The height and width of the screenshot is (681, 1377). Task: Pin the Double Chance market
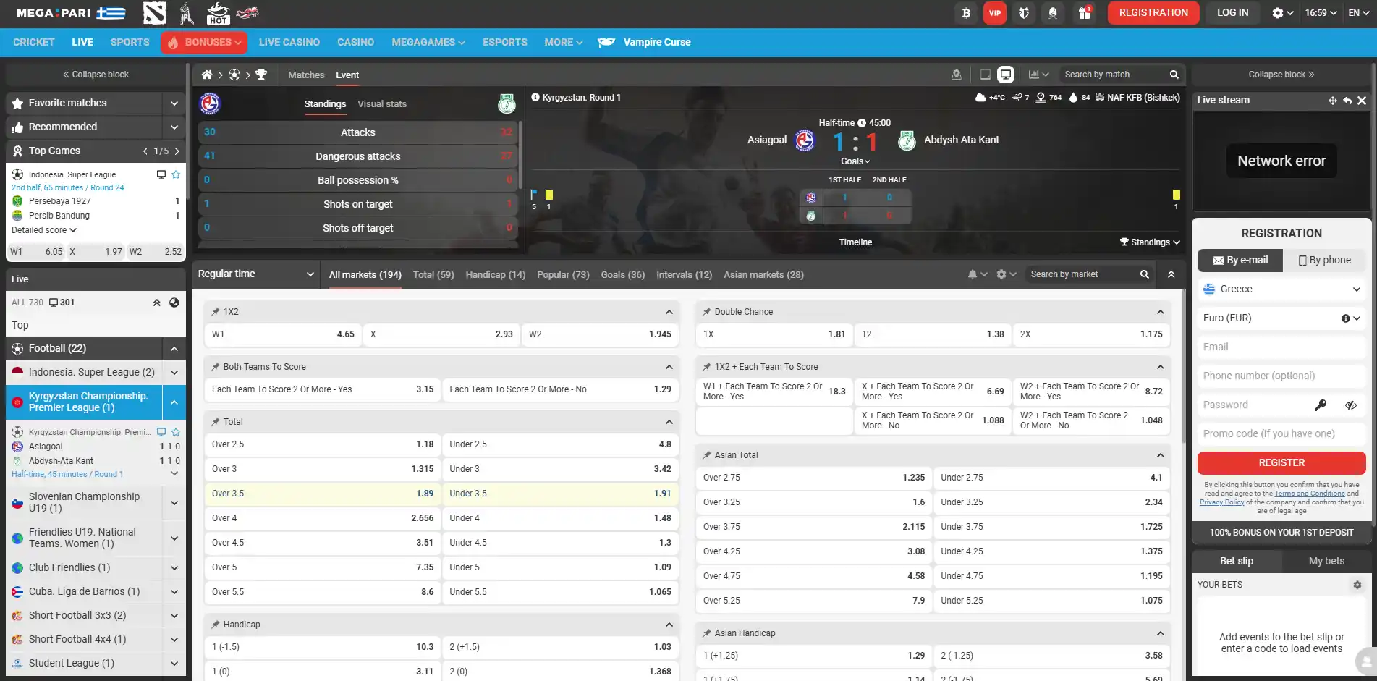[707, 312]
